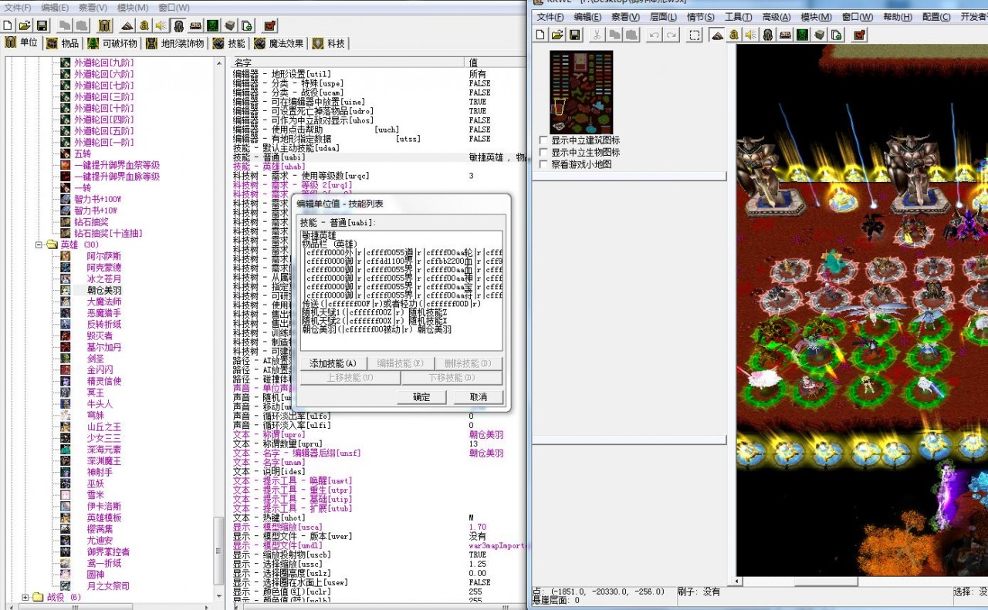Open Sound Editor from Object Editor toolbar
The width and height of the screenshot is (988, 610).
point(161,25)
